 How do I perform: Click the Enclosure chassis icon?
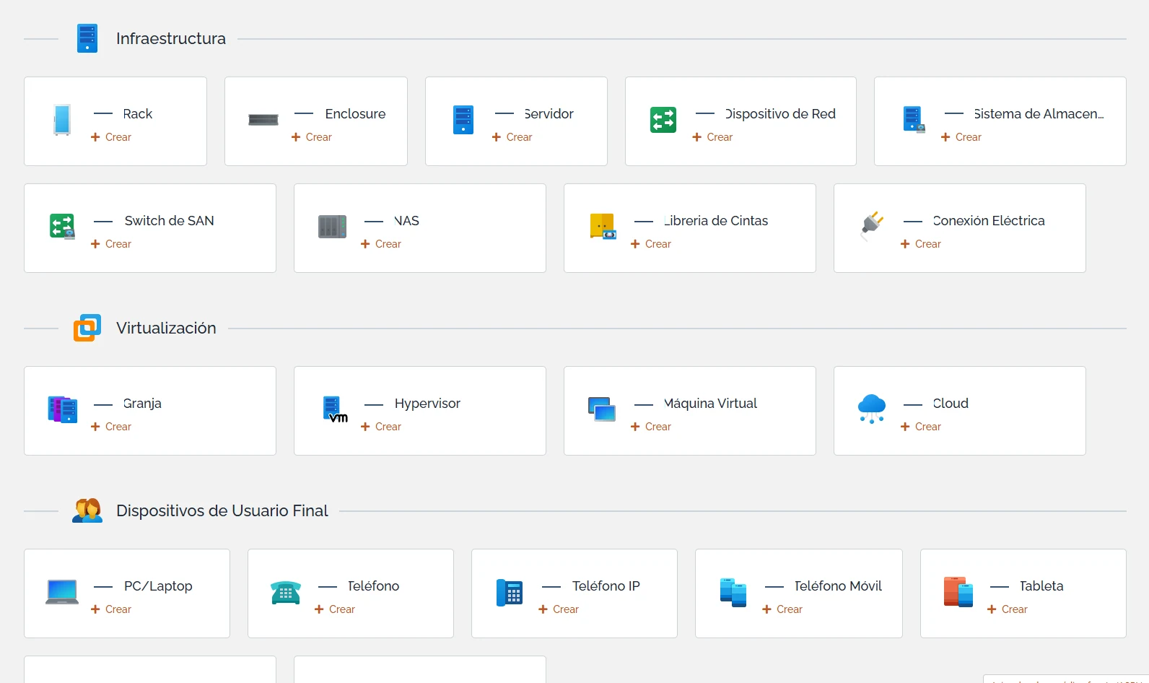click(263, 120)
